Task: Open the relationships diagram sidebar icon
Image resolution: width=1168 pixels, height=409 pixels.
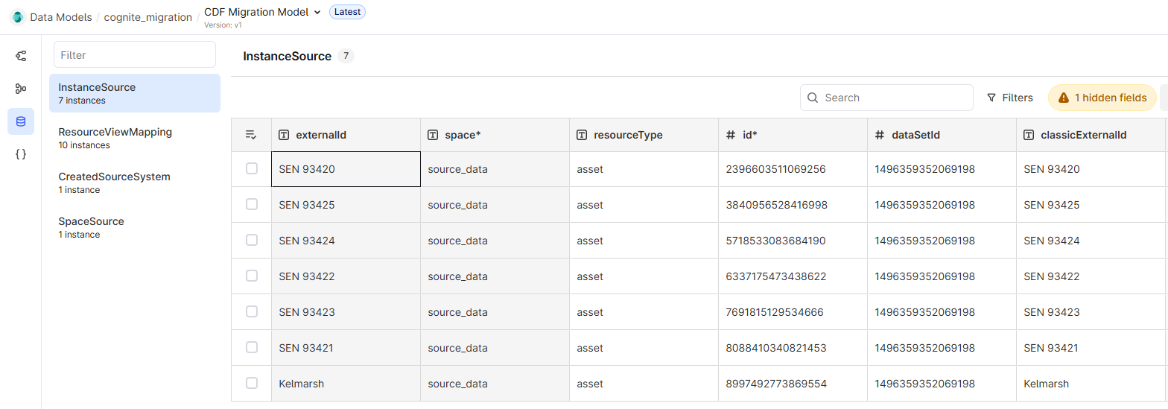Action: click(x=21, y=89)
